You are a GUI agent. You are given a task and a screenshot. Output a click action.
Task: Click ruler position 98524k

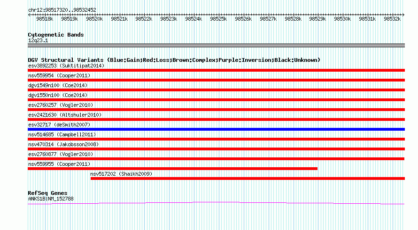194,19
